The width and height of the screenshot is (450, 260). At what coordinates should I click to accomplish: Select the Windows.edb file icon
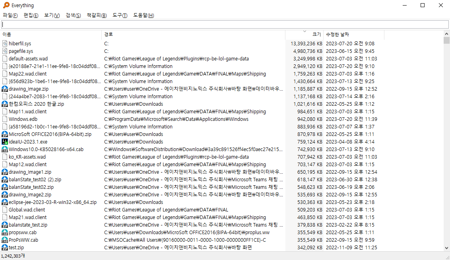click(5, 119)
